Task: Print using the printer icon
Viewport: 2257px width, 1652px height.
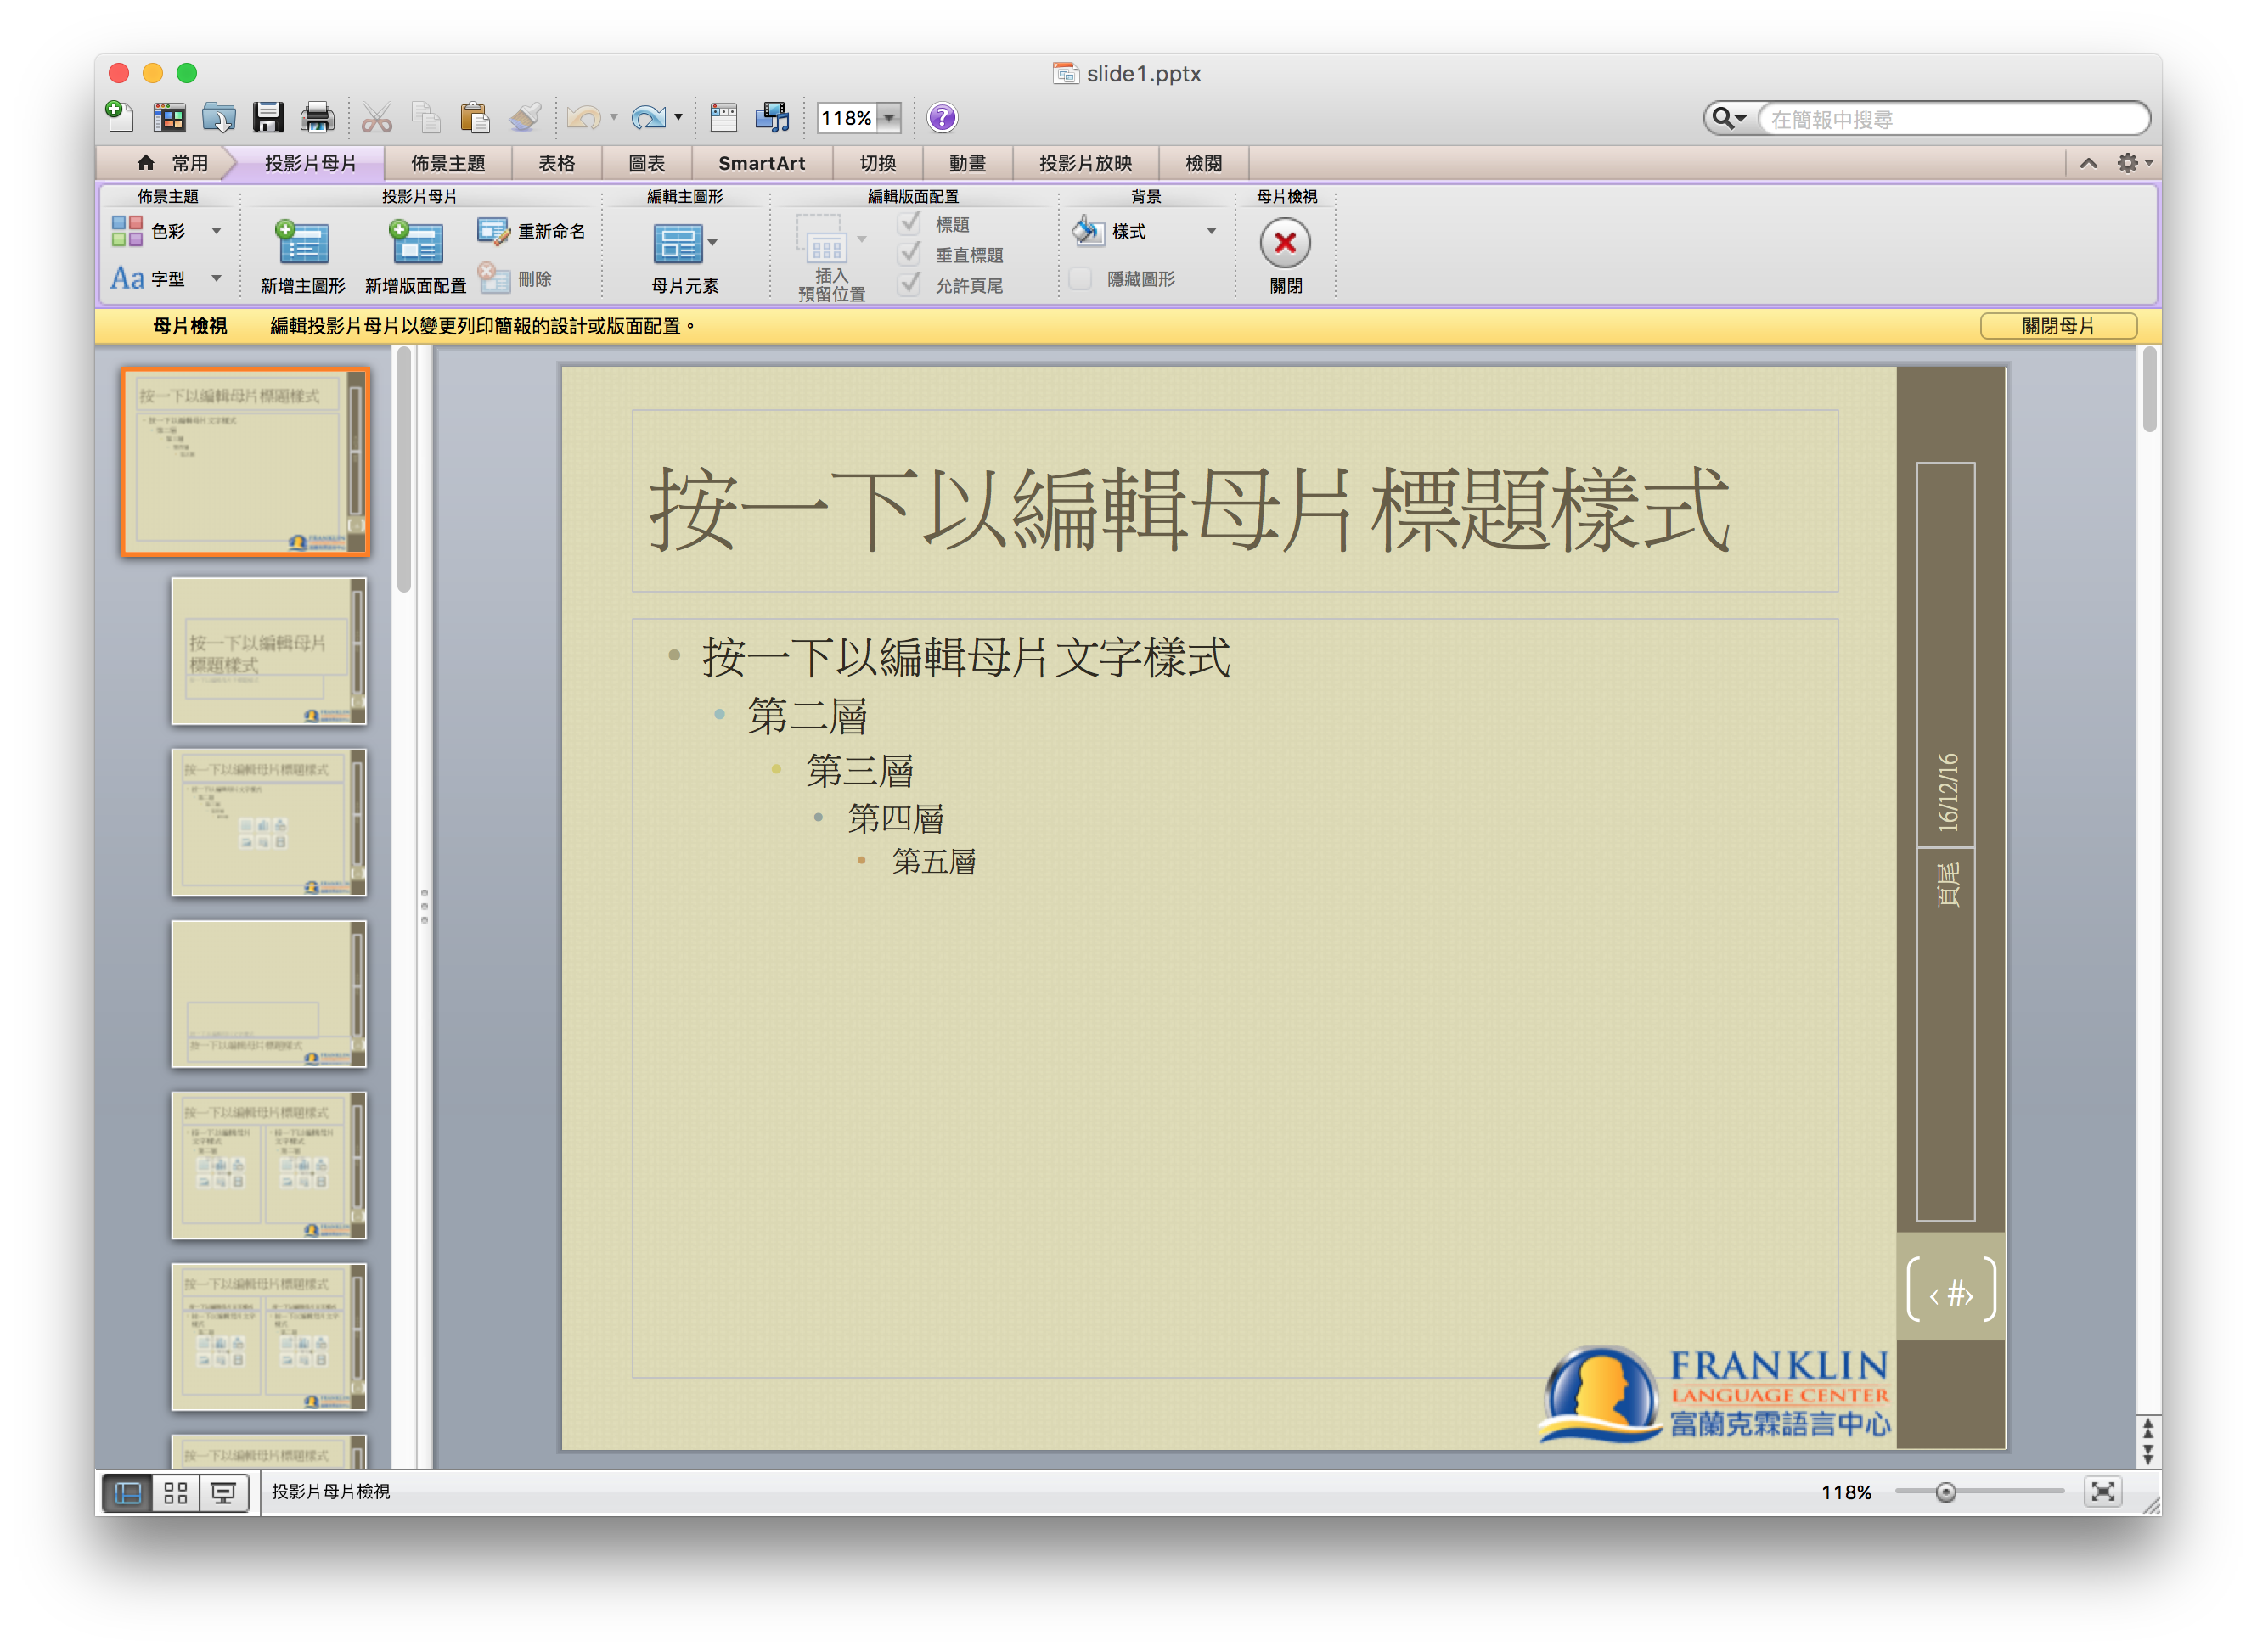Action: click(317, 118)
